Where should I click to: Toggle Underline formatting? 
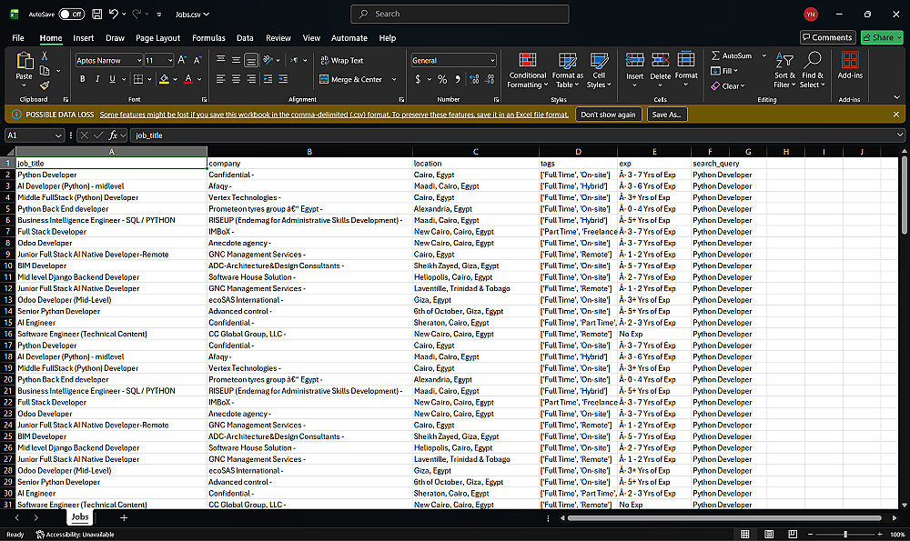tap(113, 79)
